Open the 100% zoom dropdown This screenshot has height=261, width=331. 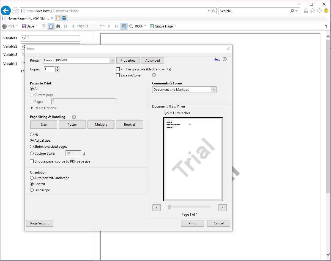(x=138, y=26)
